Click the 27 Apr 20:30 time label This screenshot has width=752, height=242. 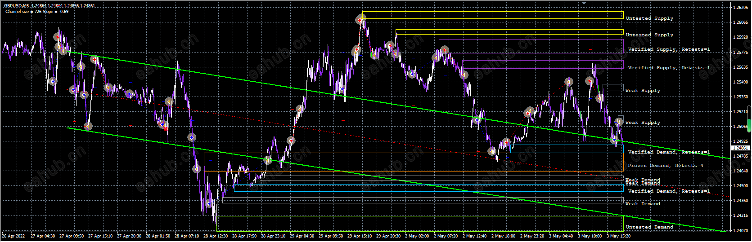tap(129, 236)
